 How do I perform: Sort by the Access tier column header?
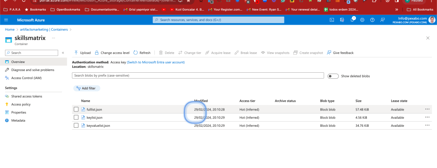(x=247, y=101)
